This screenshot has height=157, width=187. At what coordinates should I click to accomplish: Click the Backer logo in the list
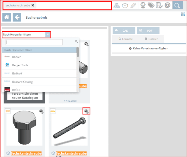[7, 56]
